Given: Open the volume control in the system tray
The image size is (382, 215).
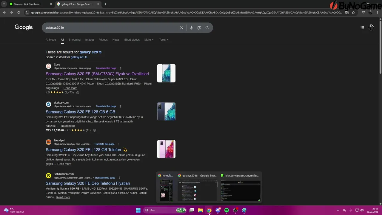Looking at the screenshot, I should click(x=362, y=210).
